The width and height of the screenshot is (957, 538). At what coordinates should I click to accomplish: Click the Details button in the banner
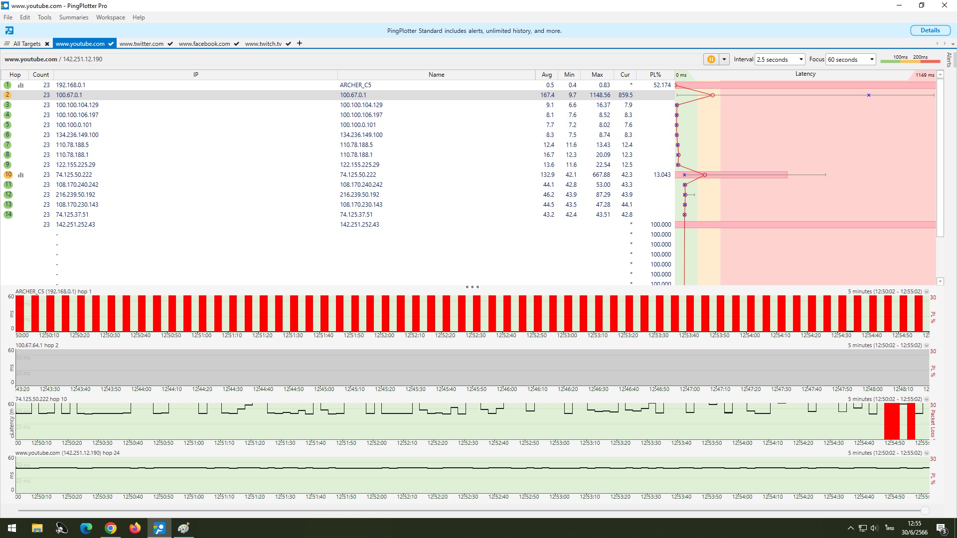pos(930,30)
